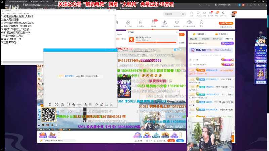Viewport: 269px width, 151px height.
Task: Click the button below the character card
Action: (261, 82)
